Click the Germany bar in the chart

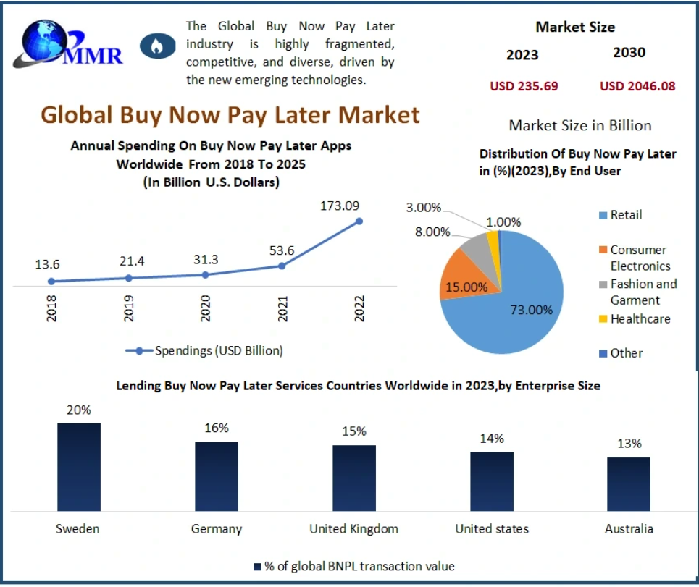pyautogui.click(x=216, y=478)
